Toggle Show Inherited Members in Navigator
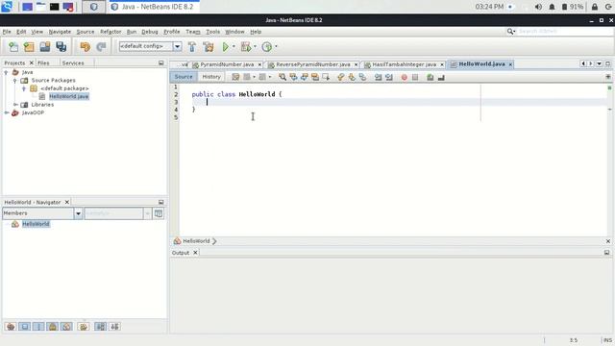Screen dimensions: 615x346 [x=11, y=327]
